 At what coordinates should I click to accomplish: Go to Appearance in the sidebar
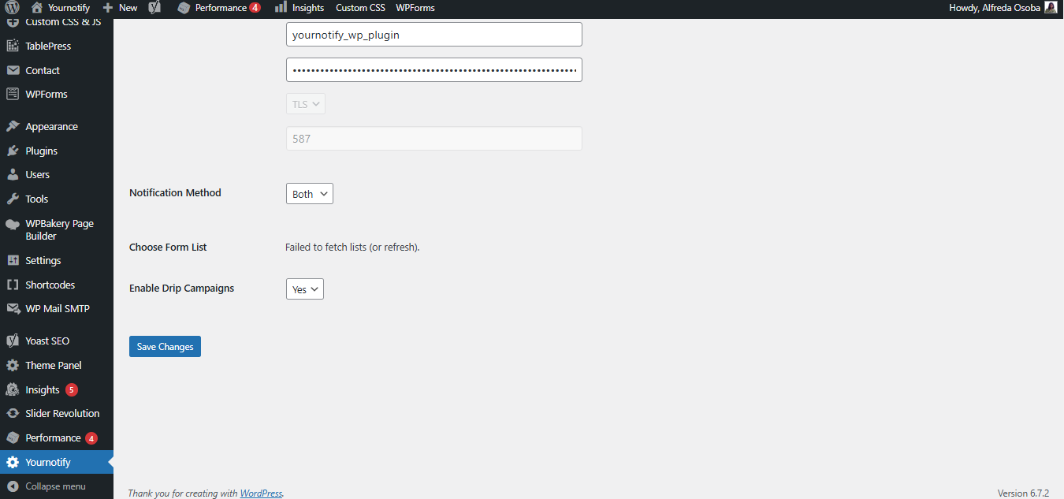pyautogui.click(x=51, y=126)
